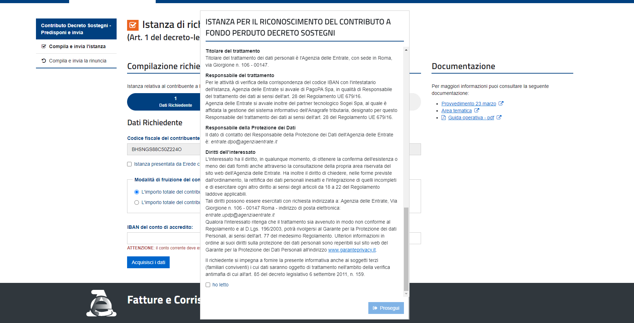Image resolution: width=634 pixels, height=323 pixels.
Task: Click external-link icon after Provvedimento 23 marzo
Action: click(501, 104)
